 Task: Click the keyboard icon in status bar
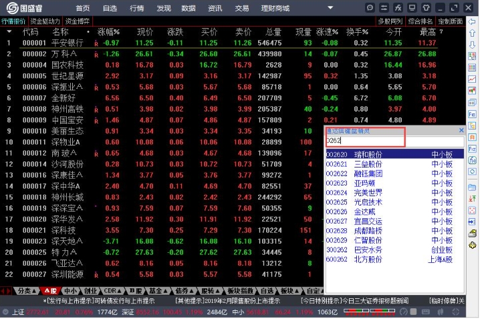425,312
